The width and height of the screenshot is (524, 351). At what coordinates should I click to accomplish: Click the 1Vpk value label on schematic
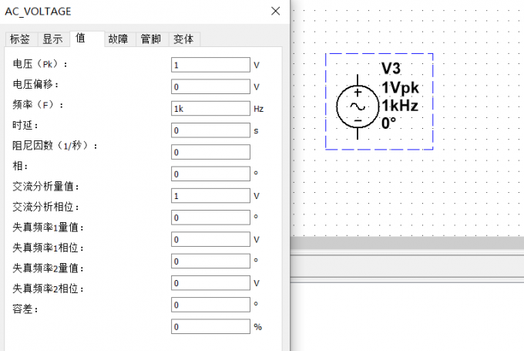coord(400,88)
